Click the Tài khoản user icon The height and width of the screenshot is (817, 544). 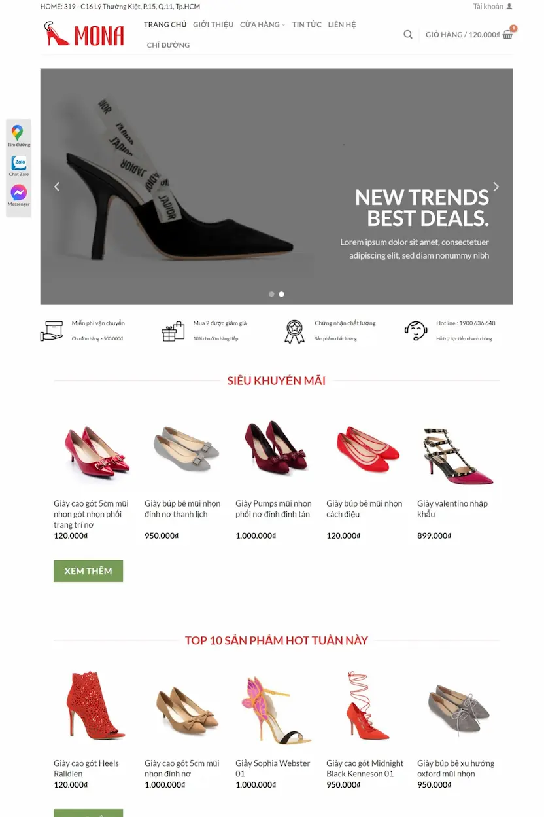pyautogui.click(x=509, y=7)
